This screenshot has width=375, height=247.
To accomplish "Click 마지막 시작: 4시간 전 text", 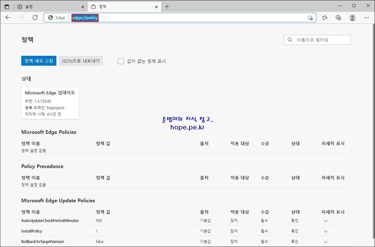I will (43, 114).
